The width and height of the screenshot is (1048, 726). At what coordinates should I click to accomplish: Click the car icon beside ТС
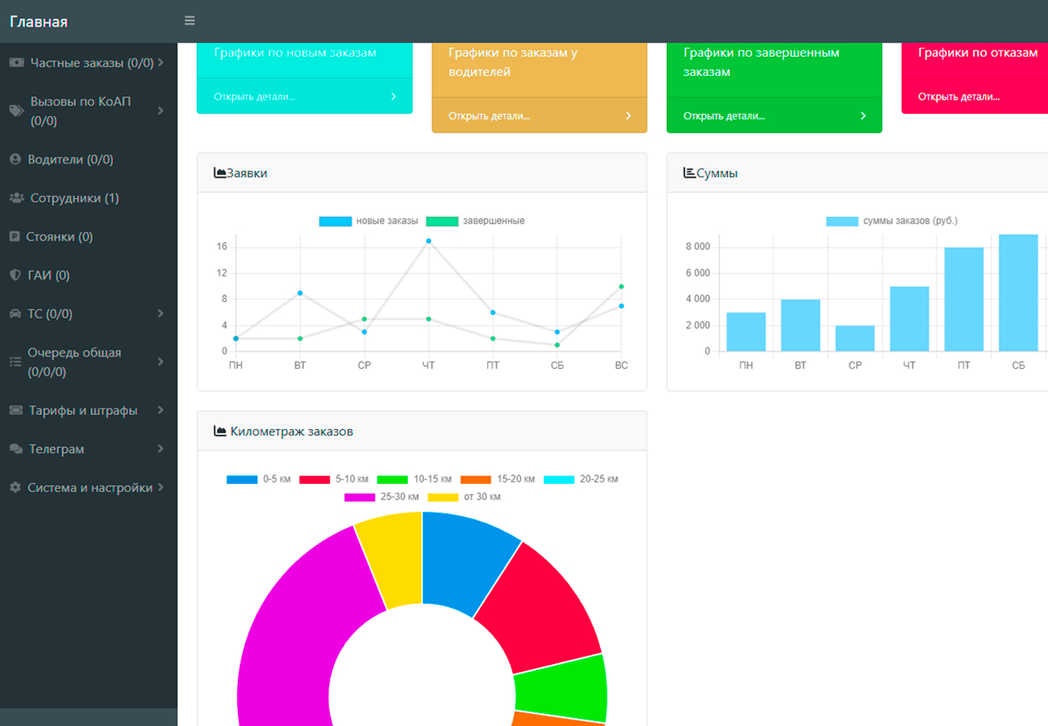(15, 314)
